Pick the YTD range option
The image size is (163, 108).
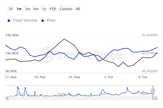click(52, 9)
